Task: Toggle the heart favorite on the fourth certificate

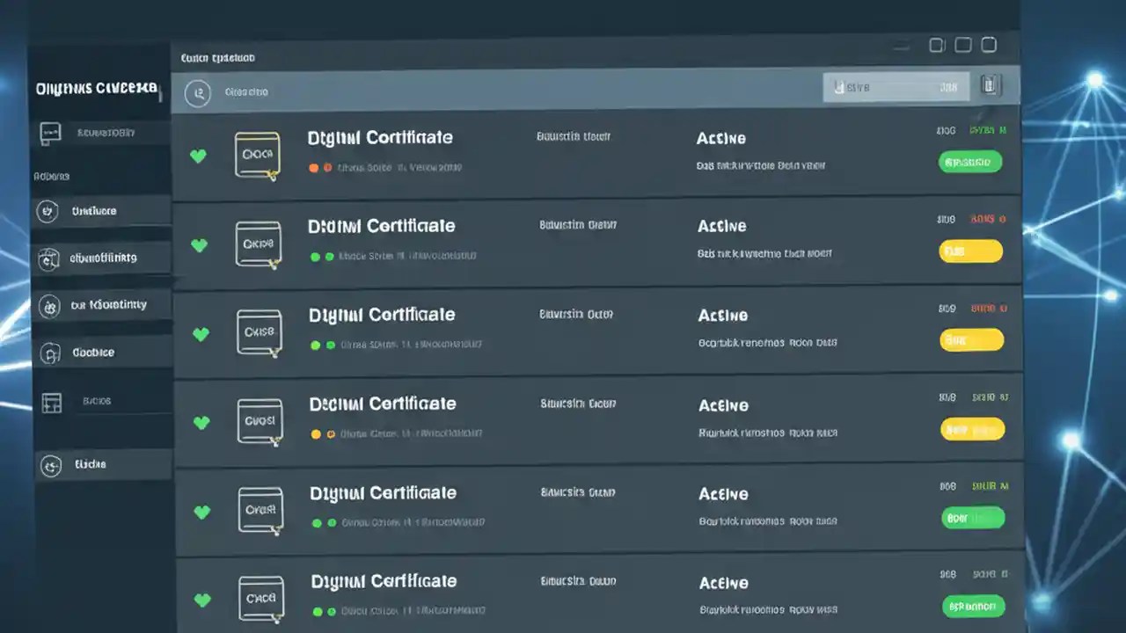Action: point(201,423)
